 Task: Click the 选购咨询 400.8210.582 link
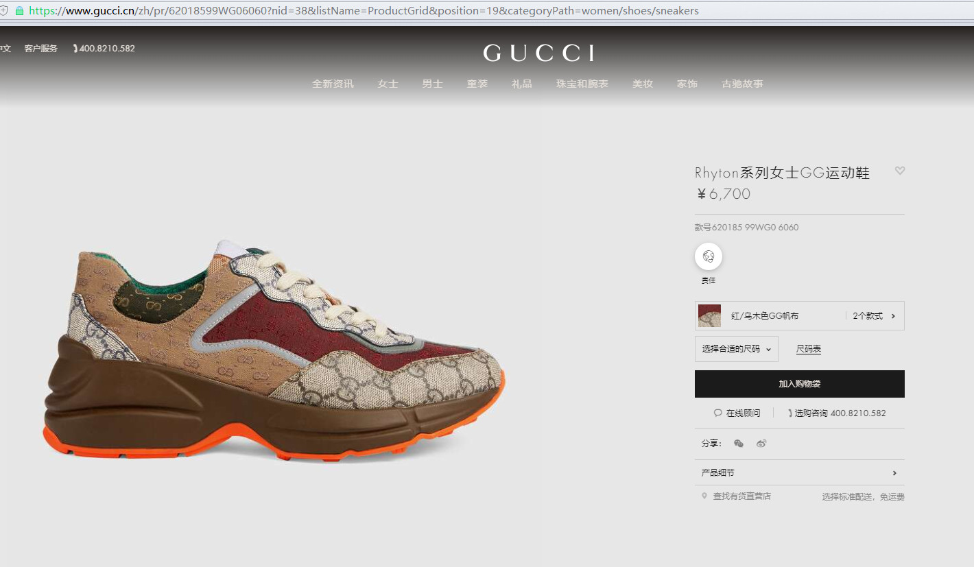coord(840,413)
